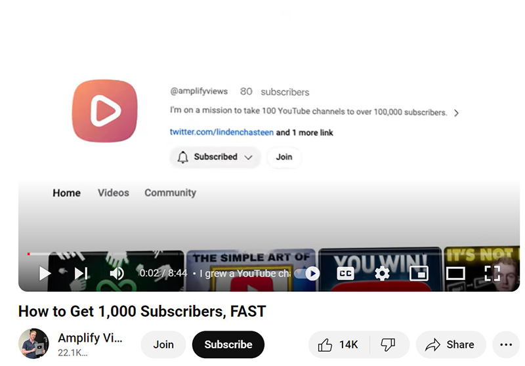Play the video with the play icon
525x366 pixels.
click(x=45, y=274)
